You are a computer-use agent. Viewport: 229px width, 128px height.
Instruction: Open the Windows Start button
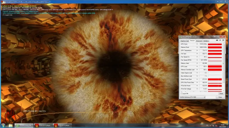[3, 125]
